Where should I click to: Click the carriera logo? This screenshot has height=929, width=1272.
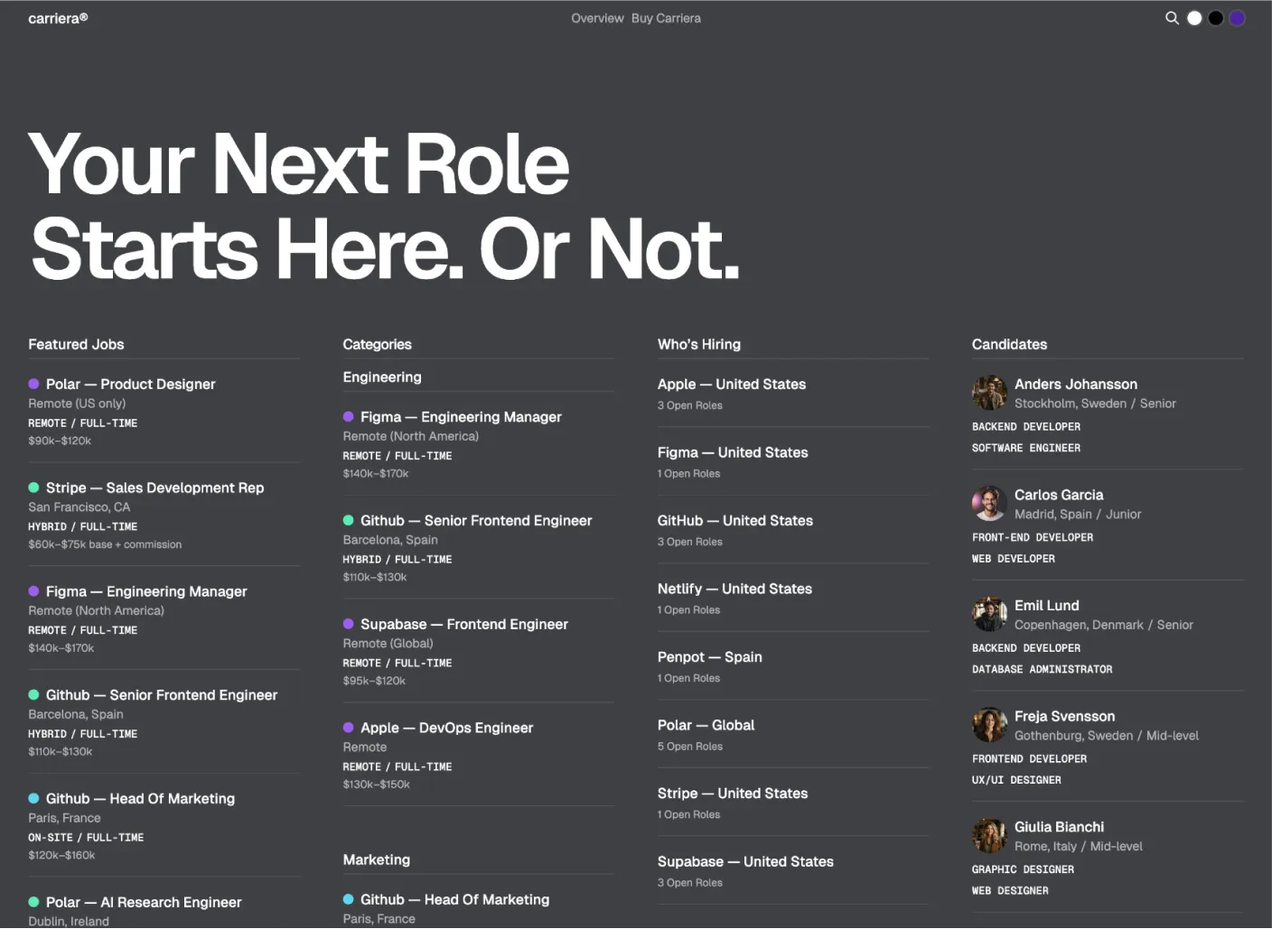(x=58, y=18)
